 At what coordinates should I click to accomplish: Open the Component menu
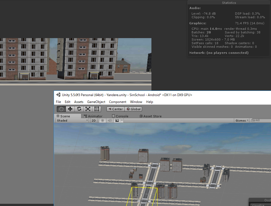click(118, 102)
